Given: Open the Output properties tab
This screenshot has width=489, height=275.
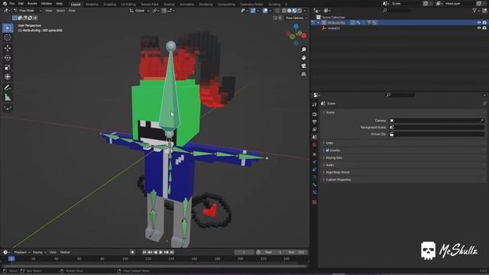Looking at the screenshot, I should click(314, 122).
